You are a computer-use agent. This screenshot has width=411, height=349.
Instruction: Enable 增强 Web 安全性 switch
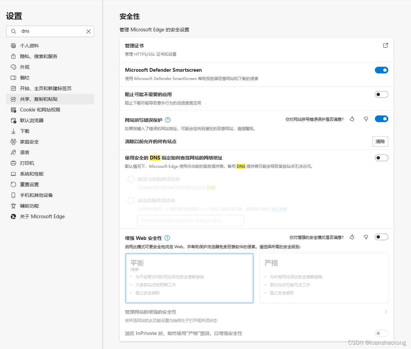[381, 237]
